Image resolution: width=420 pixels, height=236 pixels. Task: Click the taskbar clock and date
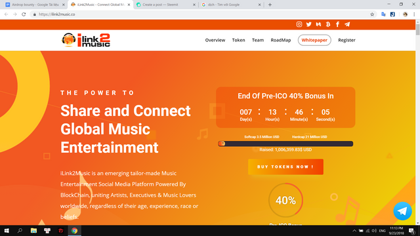point(396,231)
